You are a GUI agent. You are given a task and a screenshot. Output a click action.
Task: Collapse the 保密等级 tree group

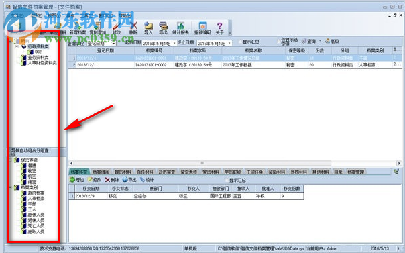click(x=10, y=160)
